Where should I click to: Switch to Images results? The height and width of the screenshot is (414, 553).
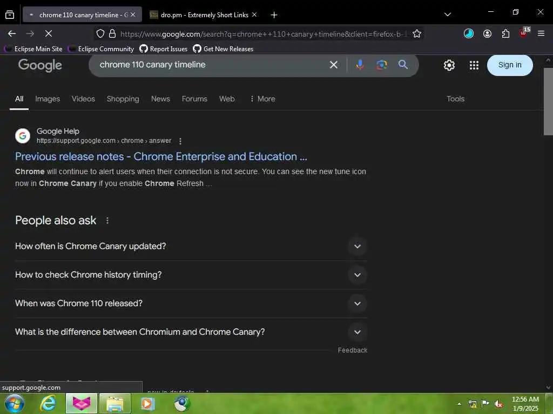click(x=48, y=99)
